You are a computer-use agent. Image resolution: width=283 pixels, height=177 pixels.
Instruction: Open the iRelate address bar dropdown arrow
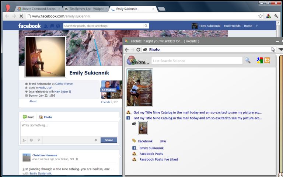280,49
